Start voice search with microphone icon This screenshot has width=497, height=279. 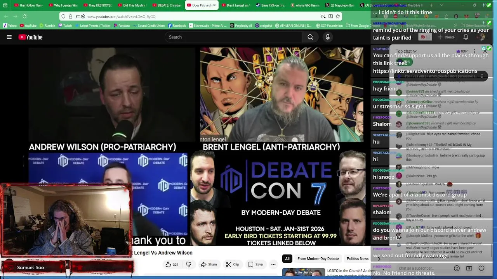click(x=328, y=37)
